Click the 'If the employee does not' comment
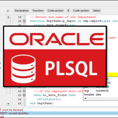 point(58,91)
